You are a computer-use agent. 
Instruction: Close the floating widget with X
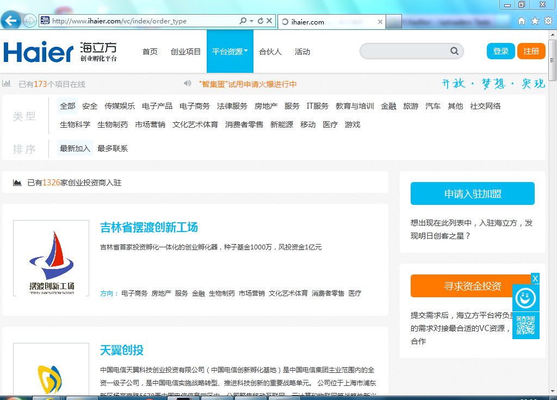(535, 279)
